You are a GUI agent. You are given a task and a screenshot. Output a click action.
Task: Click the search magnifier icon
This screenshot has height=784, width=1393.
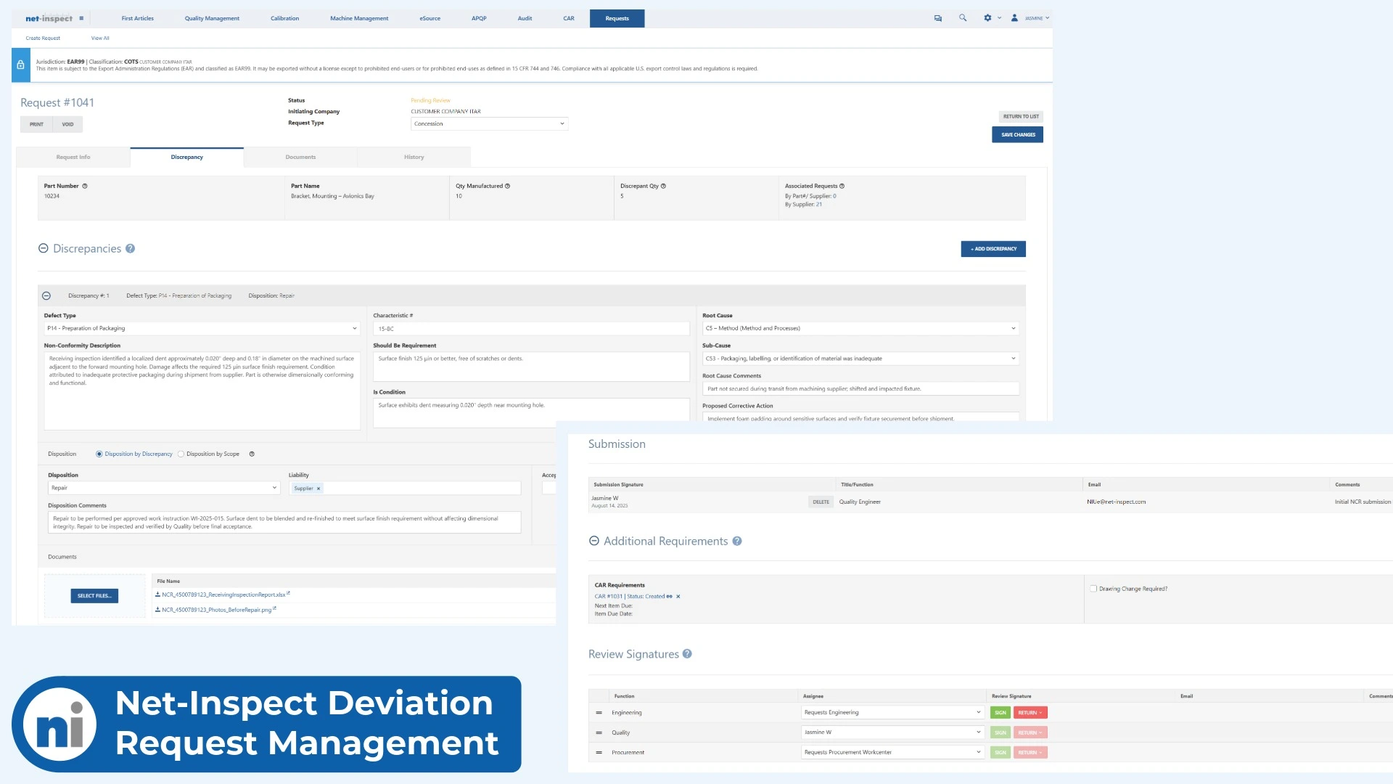pos(963,17)
